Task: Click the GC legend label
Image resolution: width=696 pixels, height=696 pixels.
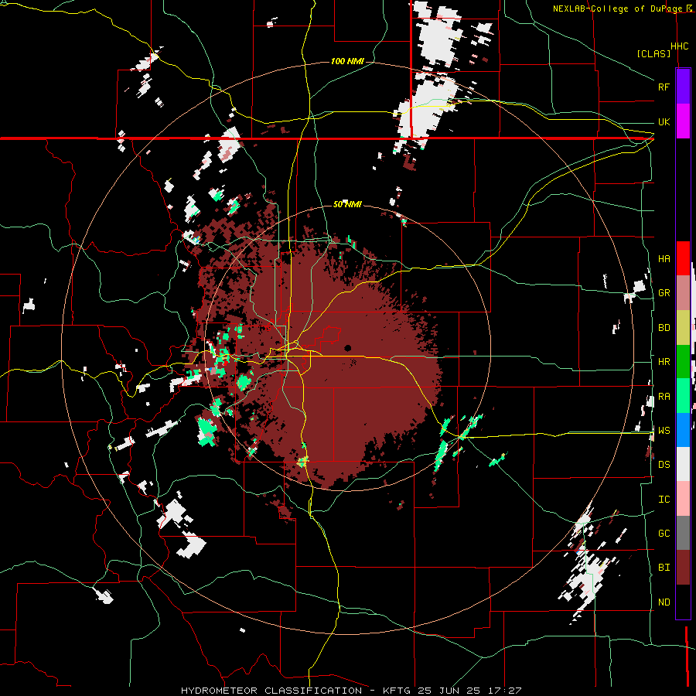Action: tap(664, 534)
